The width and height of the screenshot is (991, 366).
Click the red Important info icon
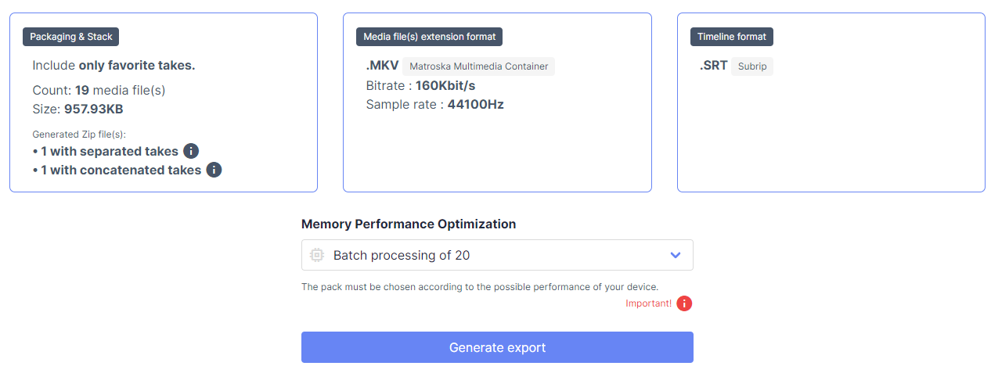pos(684,303)
